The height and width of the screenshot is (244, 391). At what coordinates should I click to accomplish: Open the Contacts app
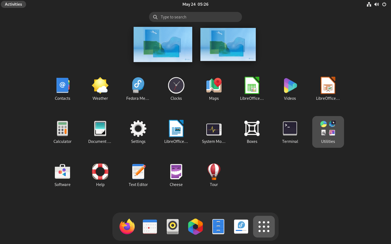click(62, 85)
